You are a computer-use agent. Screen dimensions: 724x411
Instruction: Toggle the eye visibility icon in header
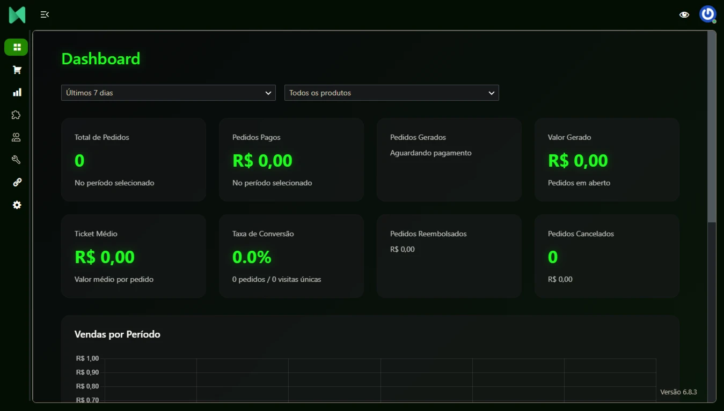coord(684,15)
